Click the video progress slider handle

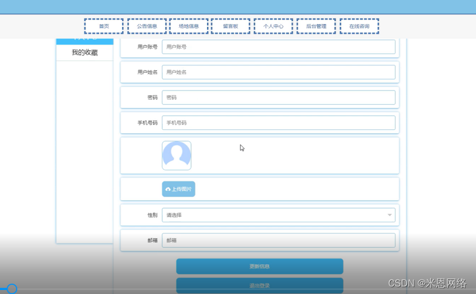(12, 289)
